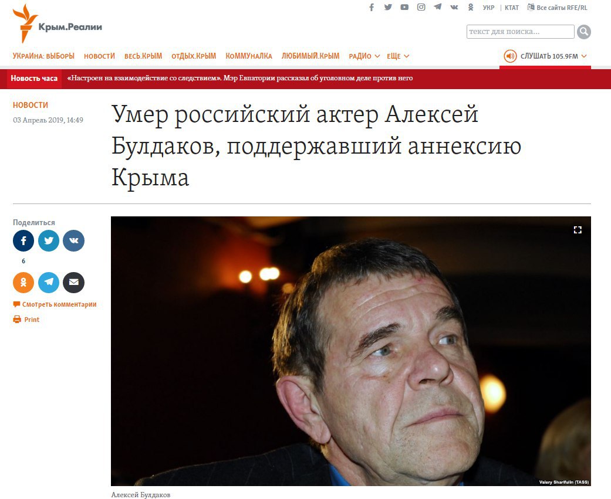The height and width of the screenshot is (499, 611).
Task: Share article via VK circle button
Action: pyautogui.click(x=73, y=240)
